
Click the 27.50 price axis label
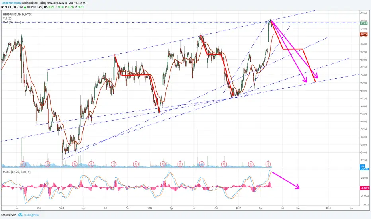pos(364,160)
